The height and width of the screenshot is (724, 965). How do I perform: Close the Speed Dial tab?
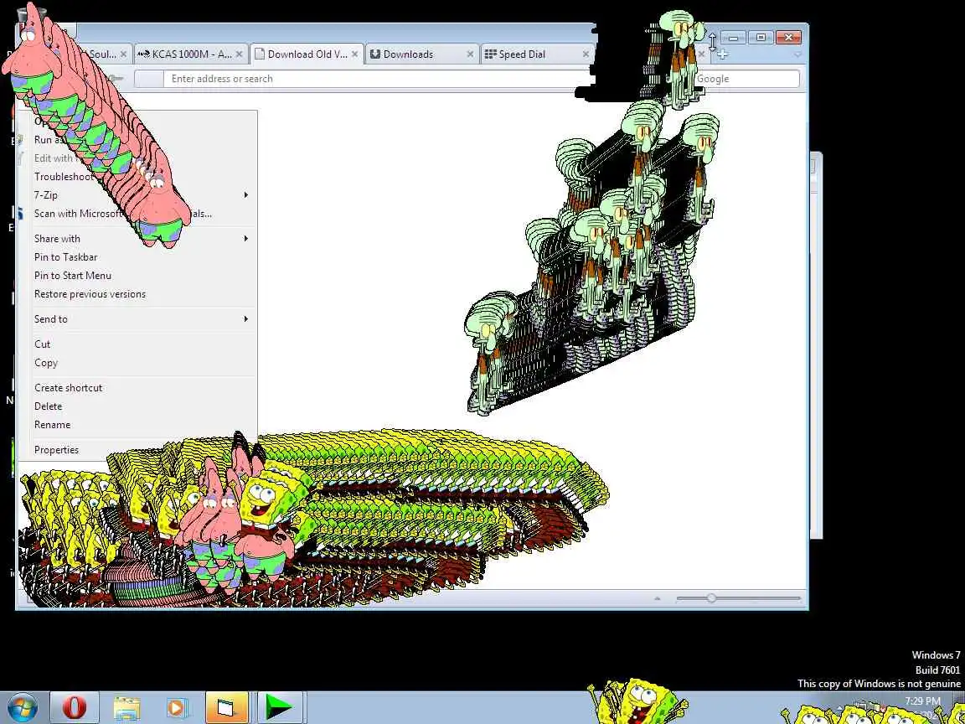click(x=586, y=54)
